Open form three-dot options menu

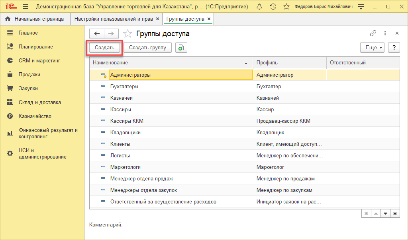pos(385,33)
